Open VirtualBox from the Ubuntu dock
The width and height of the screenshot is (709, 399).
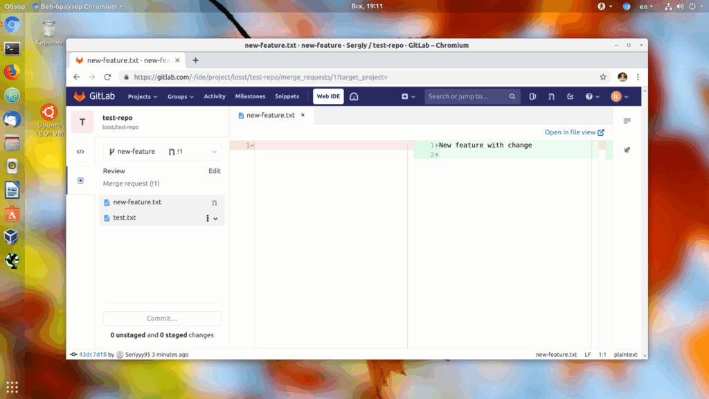pos(12,237)
